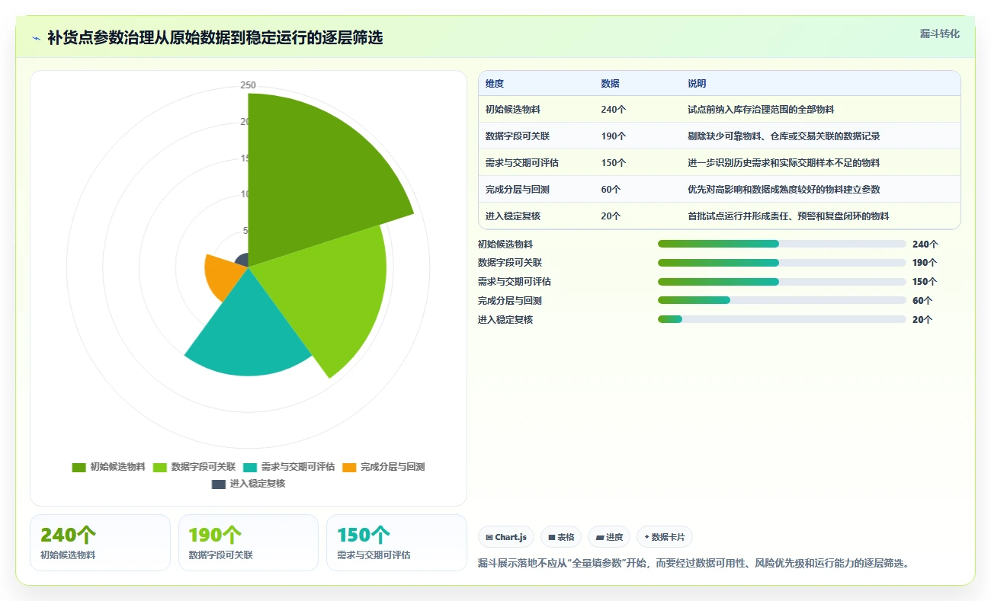Click the 20个 value in the table
The height and width of the screenshot is (601, 991).
pyautogui.click(x=611, y=216)
